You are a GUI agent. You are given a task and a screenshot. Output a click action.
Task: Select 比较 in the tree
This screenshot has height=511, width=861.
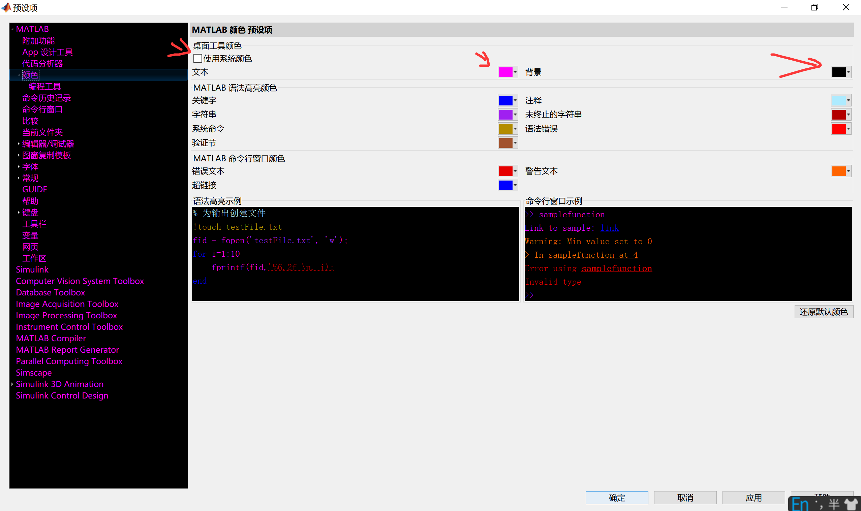(x=30, y=121)
